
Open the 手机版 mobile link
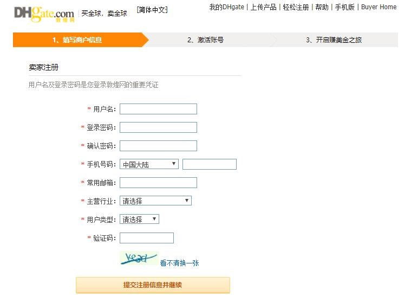point(344,7)
